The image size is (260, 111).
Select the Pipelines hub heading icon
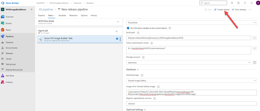(x=3, y=36)
